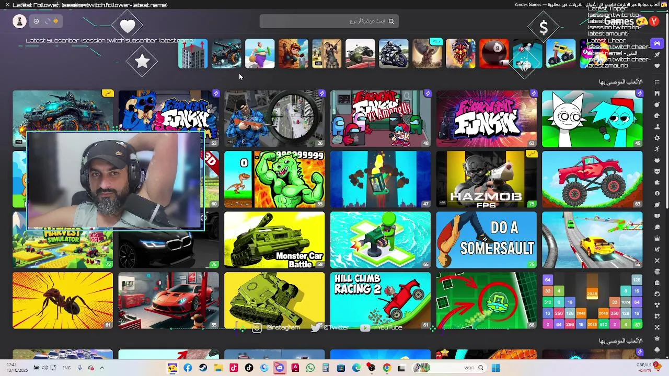Image resolution: width=669 pixels, height=376 pixels.
Task: Open Facebook from the taskbar
Action: coord(188,368)
